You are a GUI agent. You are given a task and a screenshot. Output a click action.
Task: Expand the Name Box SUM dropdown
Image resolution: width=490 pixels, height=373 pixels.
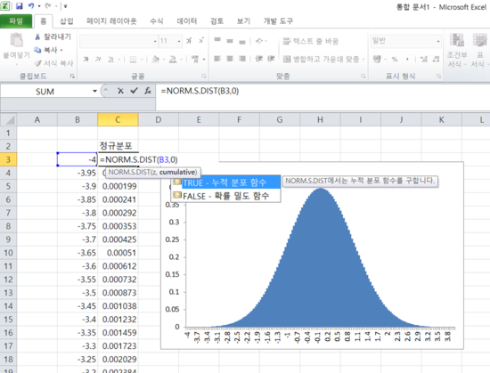tap(94, 91)
